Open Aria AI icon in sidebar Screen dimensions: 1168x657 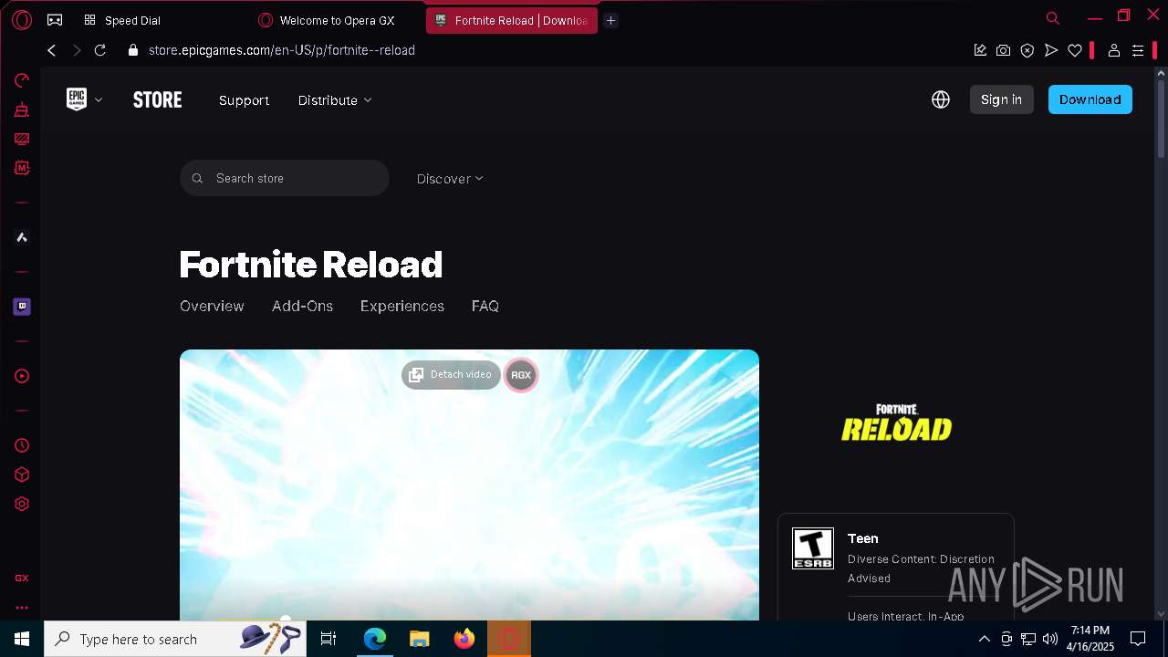pyautogui.click(x=22, y=237)
